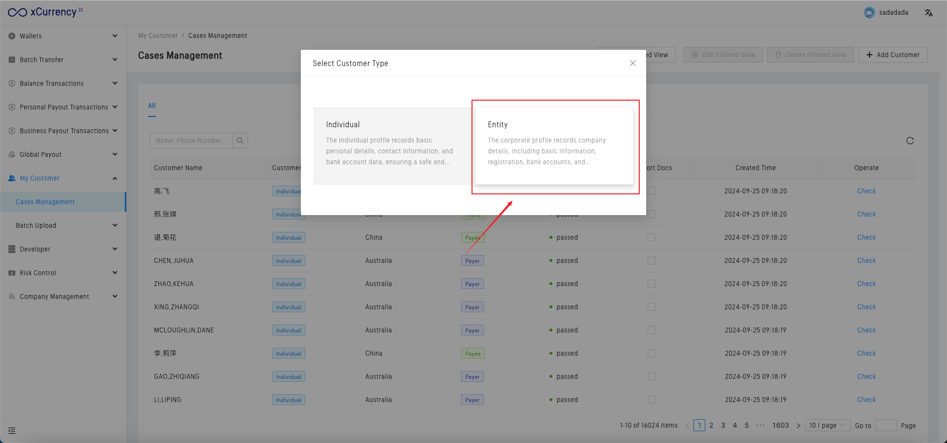Expand the Batch Upload chevron
Screen dimensions: 947x443
click(115, 225)
